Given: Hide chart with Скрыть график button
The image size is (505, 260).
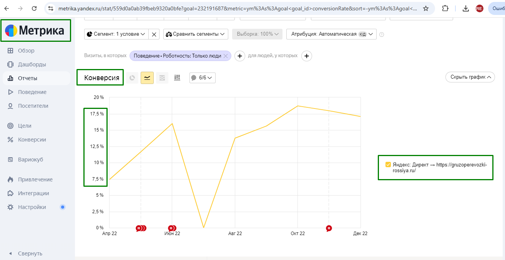Looking at the screenshot, I should pos(470,77).
